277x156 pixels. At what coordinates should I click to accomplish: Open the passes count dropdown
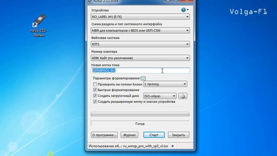coord(165,84)
